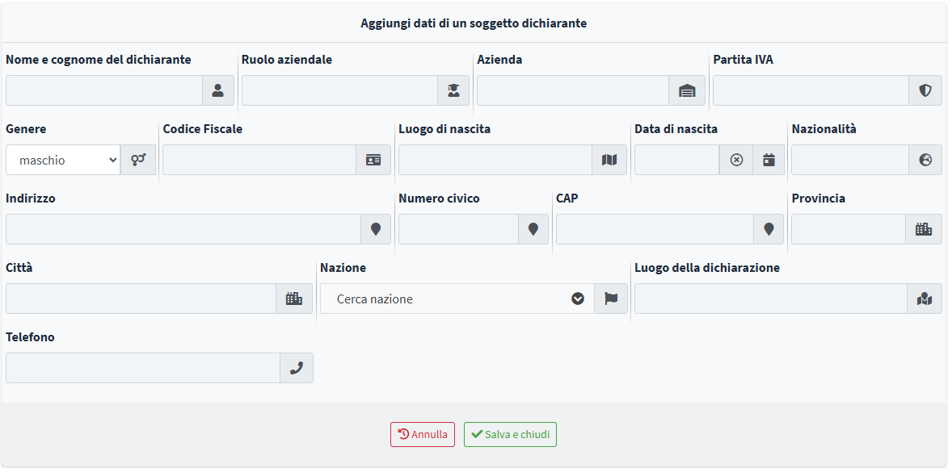This screenshot has width=952, height=472.
Task: Click Salva e chiudi button
Action: point(510,434)
